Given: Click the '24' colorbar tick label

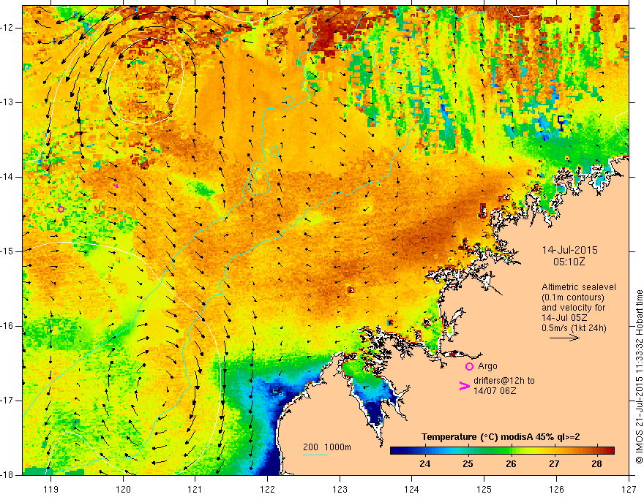Looking at the screenshot, I should 424,464.
